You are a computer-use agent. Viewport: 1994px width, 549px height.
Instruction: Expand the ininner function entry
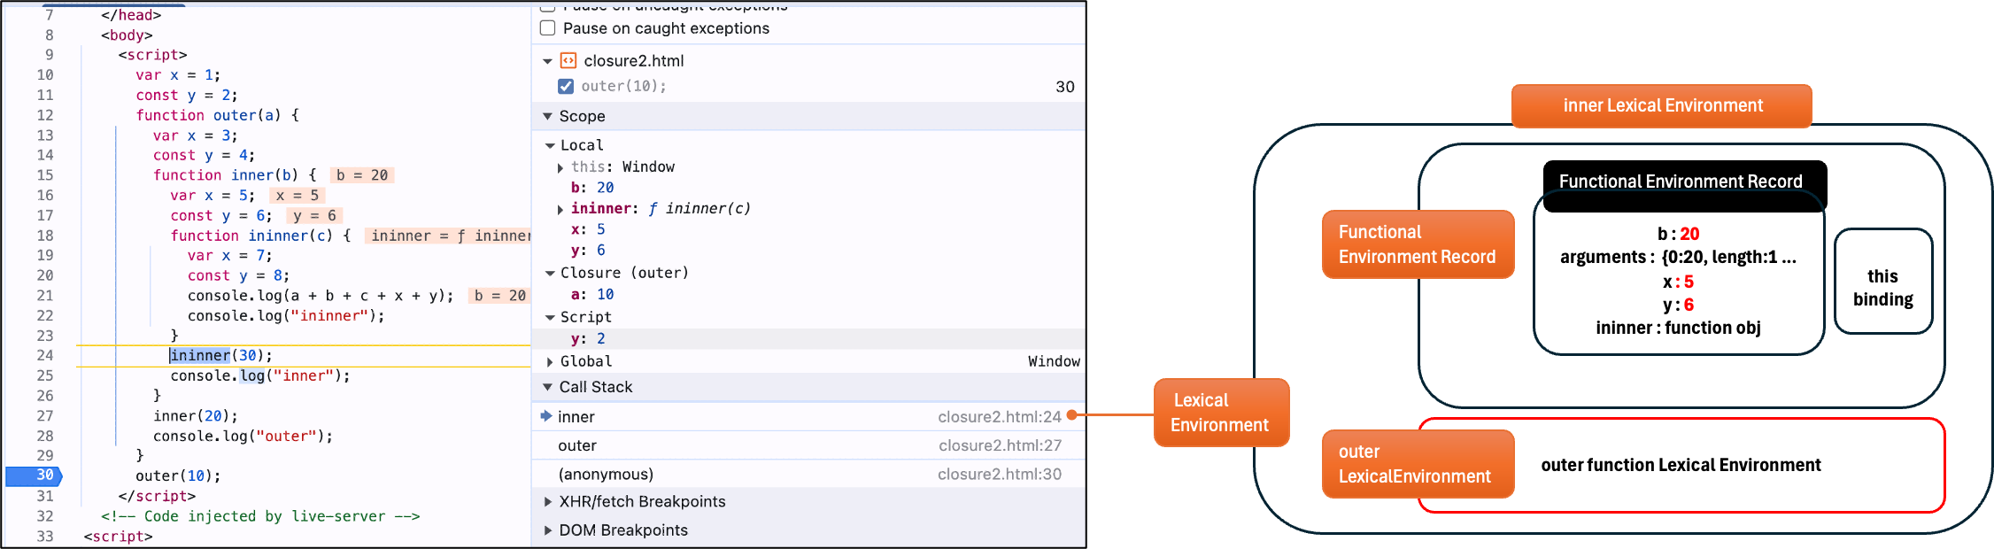pos(560,209)
